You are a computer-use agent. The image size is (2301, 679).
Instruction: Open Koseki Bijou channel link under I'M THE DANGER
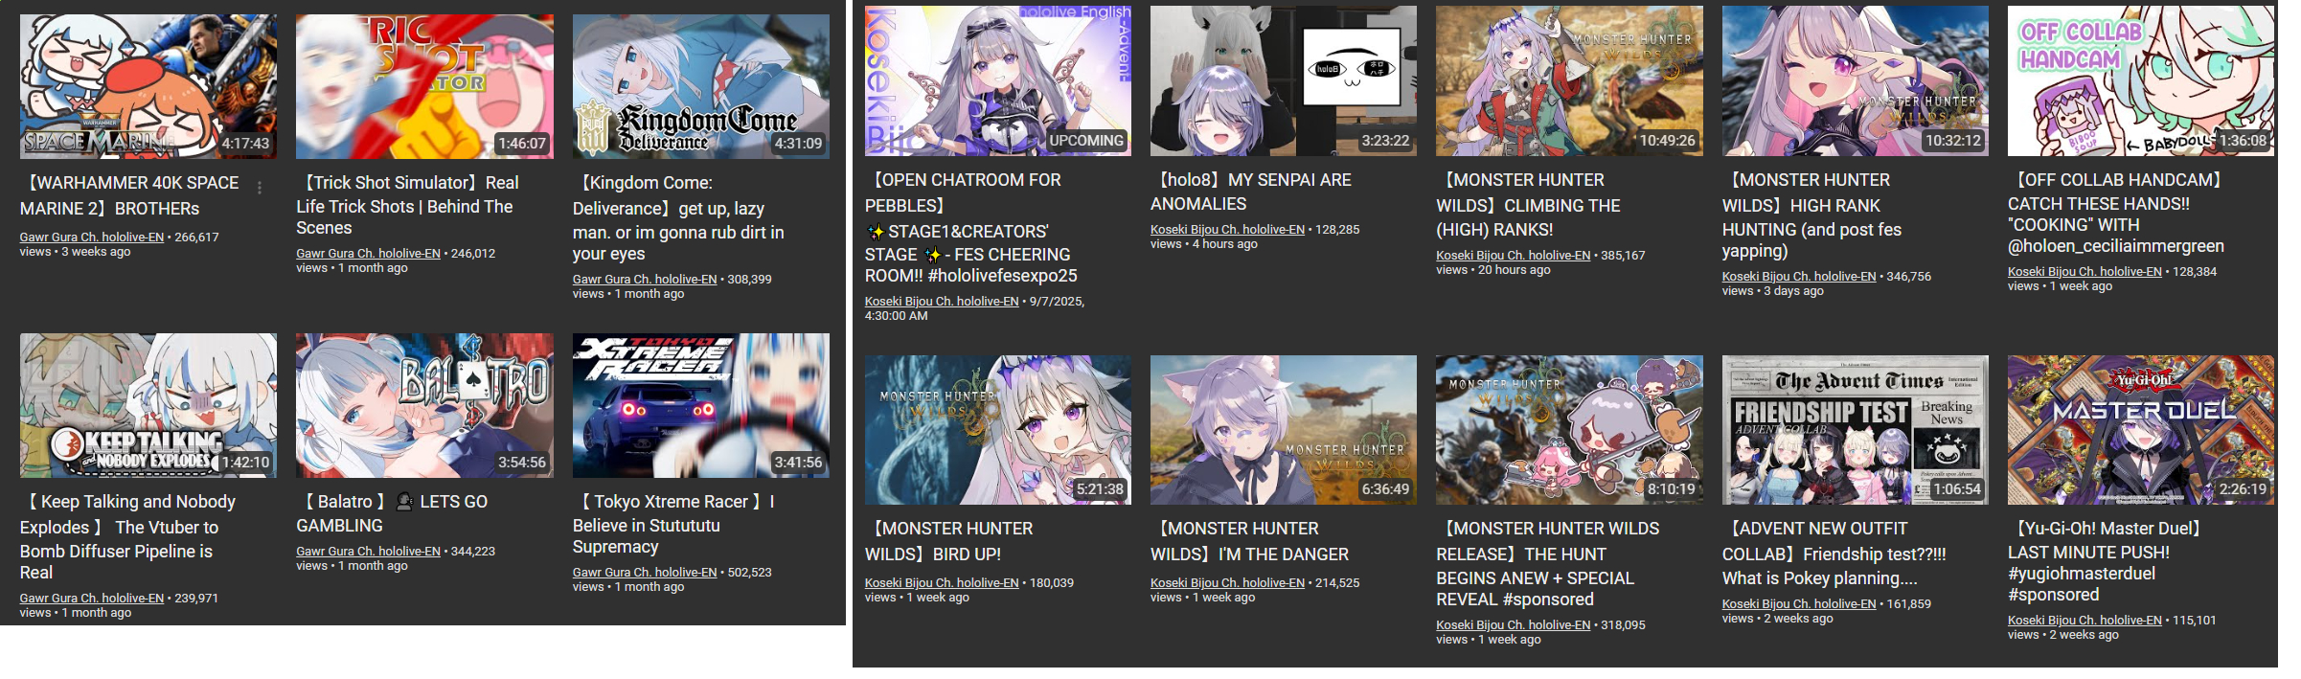click(1227, 583)
